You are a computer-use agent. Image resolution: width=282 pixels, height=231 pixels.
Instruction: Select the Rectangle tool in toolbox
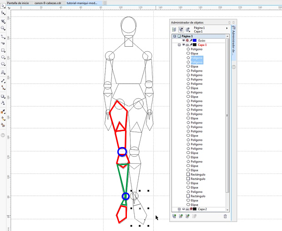(3, 50)
